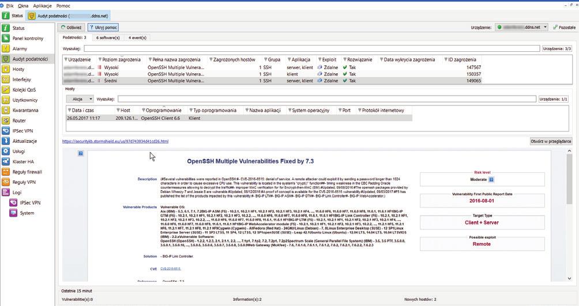This screenshot has width=579, height=306.
Task: Select host row OpenSSH Client 6.6
Action: point(239,118)
